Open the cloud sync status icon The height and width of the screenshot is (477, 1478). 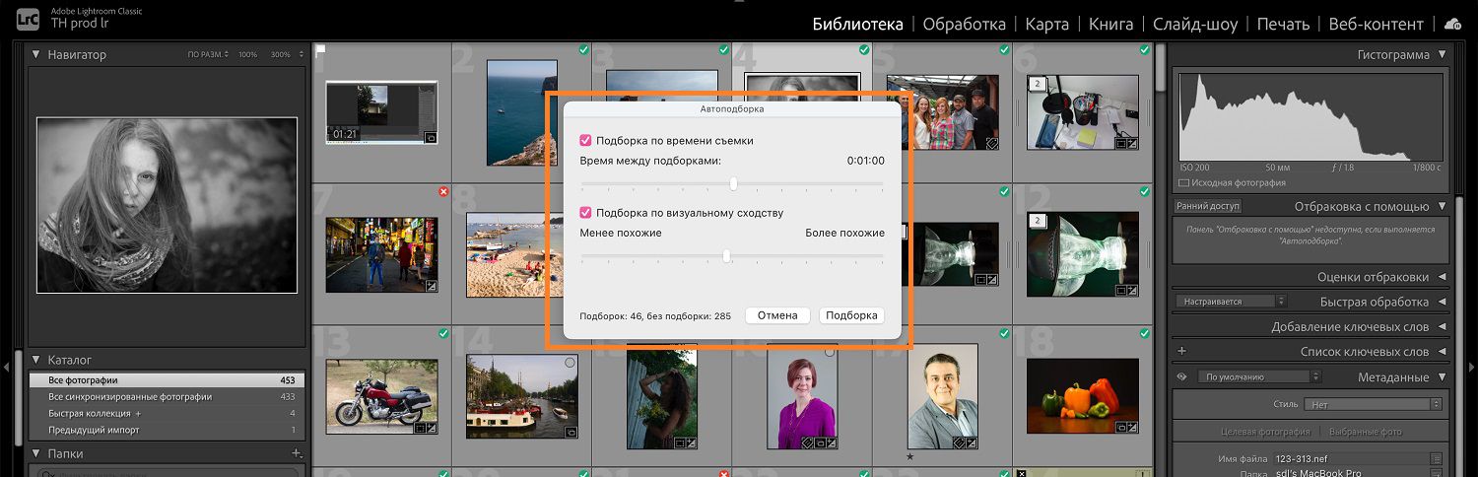coord(1452,24)
